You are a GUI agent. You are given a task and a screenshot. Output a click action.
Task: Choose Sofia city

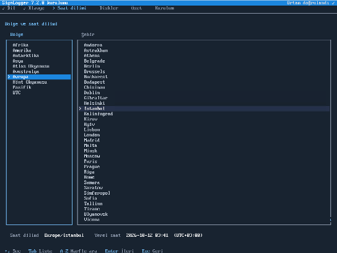[x=204, y=198]
